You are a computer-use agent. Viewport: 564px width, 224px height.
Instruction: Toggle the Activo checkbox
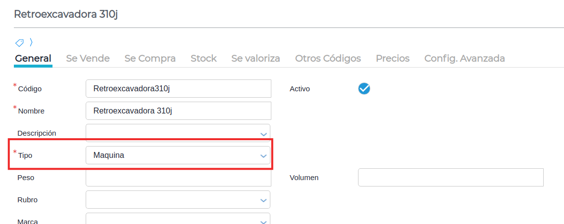[x=364, y=88]
